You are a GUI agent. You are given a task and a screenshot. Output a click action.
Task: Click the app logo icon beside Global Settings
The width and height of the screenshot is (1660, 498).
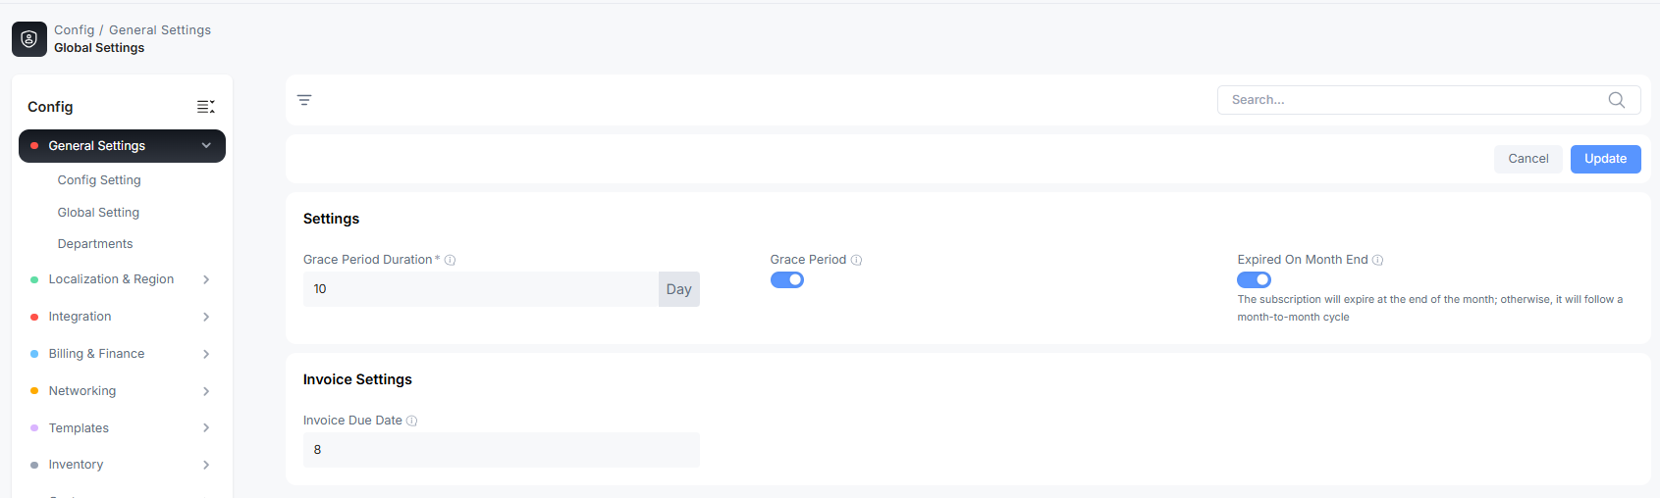point(28,39)
